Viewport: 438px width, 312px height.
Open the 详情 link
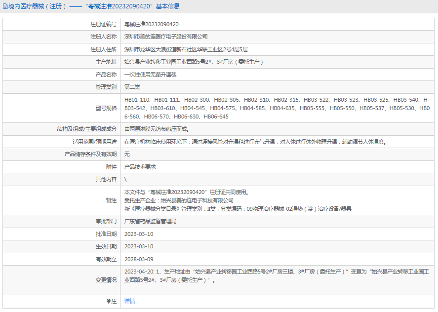pyautogui.click(x=129, y=301)
